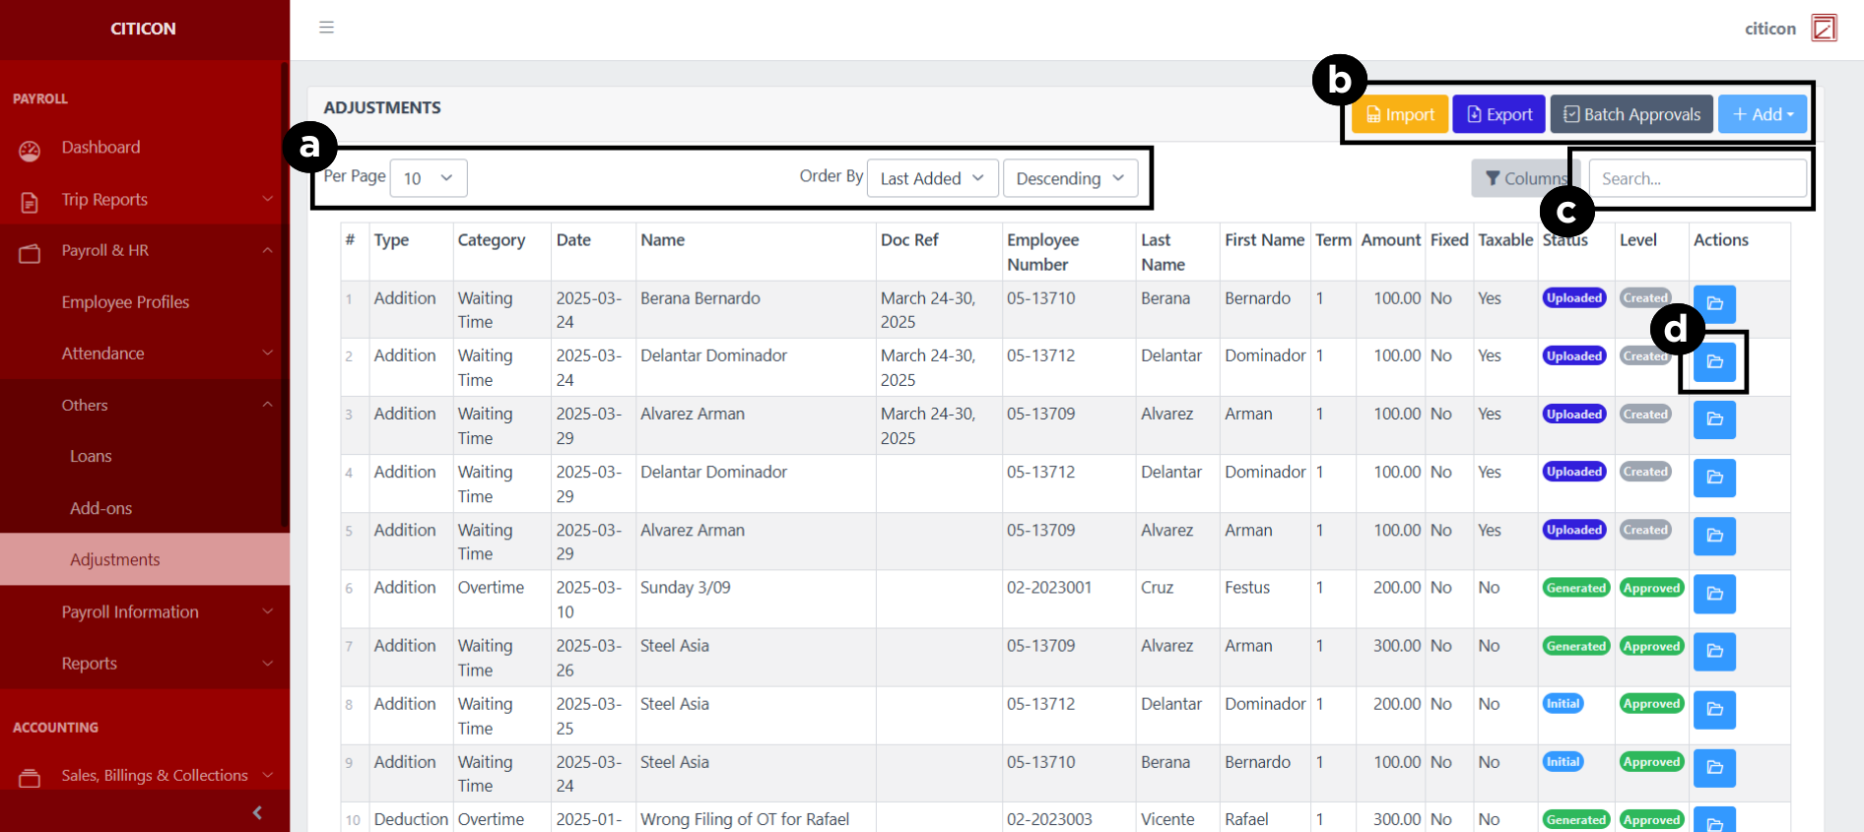Open folder action for row 3
This screenshot has width=1864, height=832.
pos(1713,419)
